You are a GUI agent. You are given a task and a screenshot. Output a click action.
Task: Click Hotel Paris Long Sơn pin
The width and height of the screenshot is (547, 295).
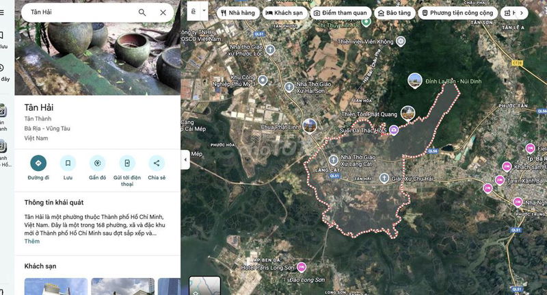(301, 268)
